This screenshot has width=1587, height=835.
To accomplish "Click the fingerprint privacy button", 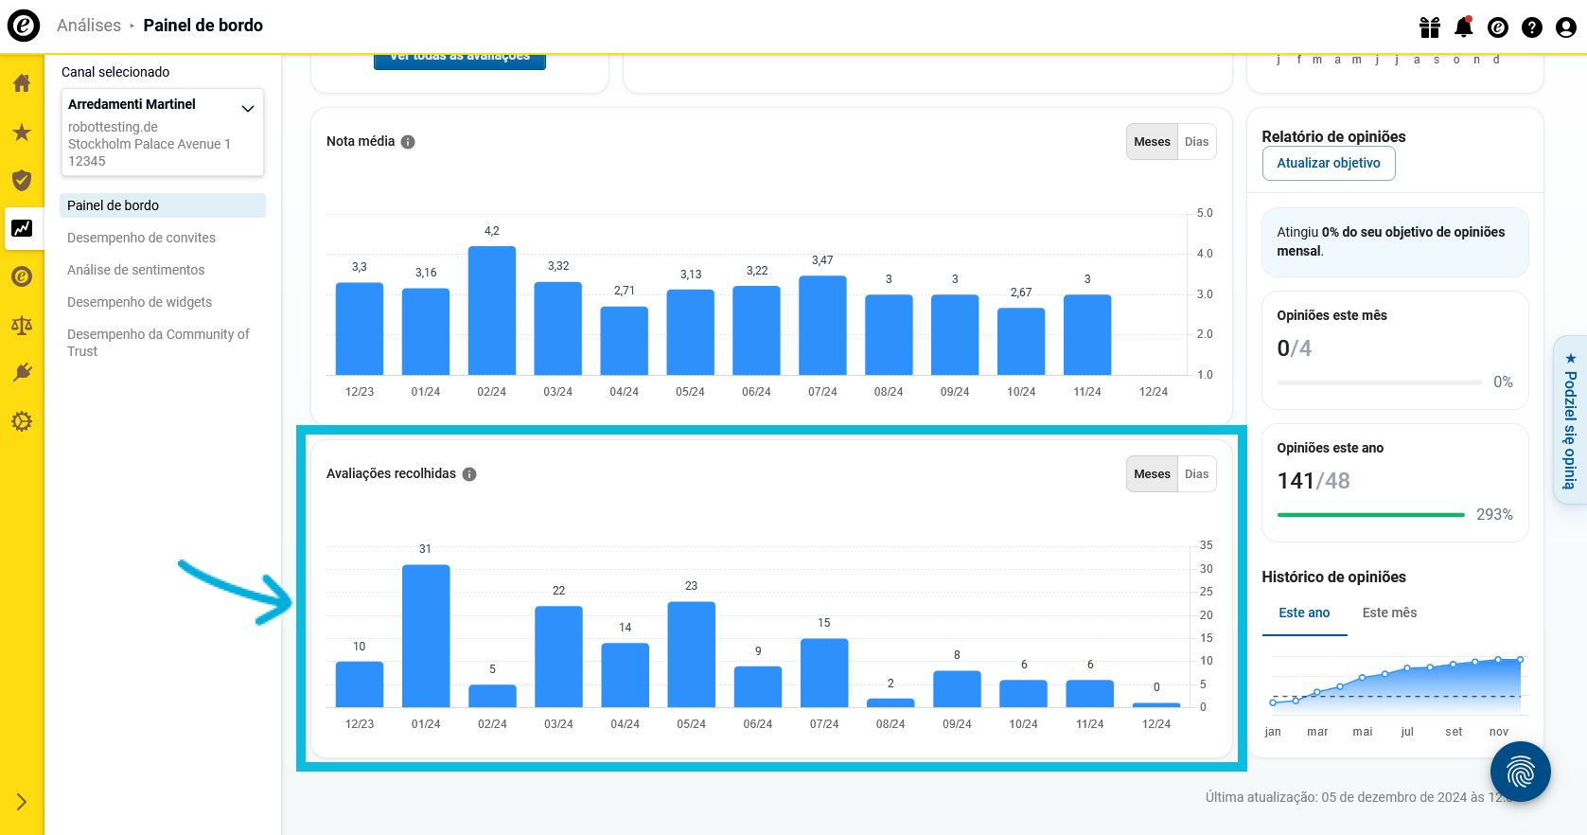I will [x=1521, y=772].
